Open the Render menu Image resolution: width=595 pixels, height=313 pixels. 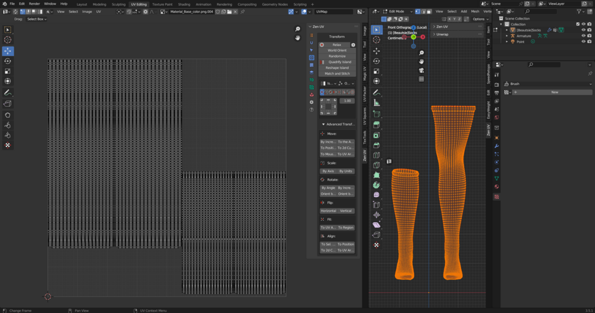pyautogui.click(x=34, y=4)
